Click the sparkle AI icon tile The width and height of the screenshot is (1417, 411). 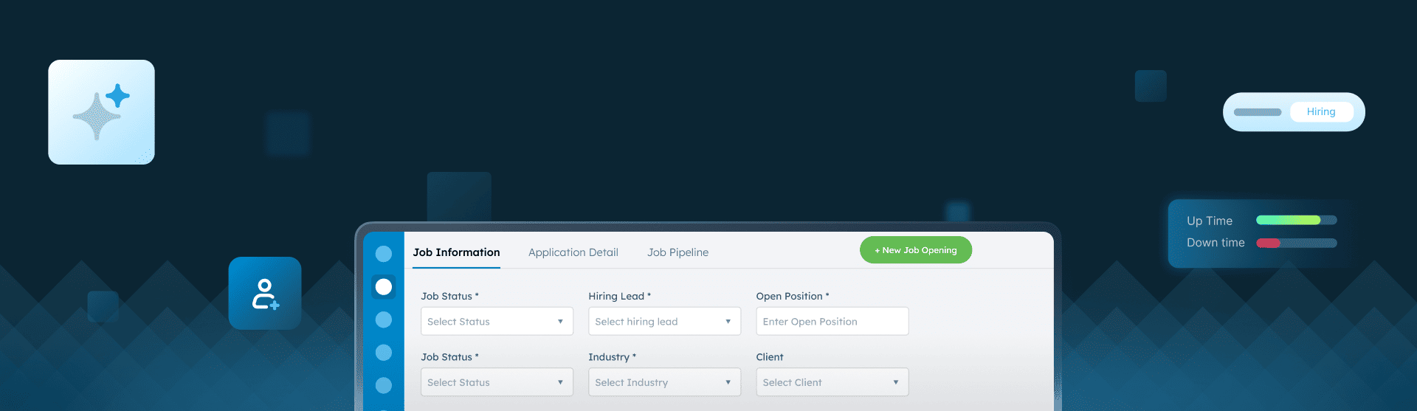[x=101, y=112]
